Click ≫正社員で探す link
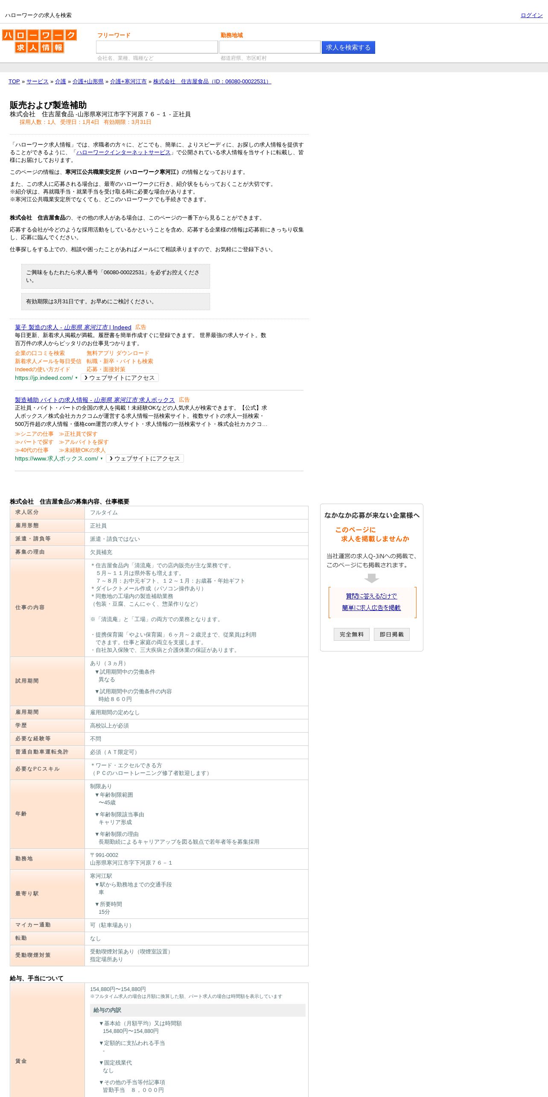Screen dimensions: 548x1097 click(x=78, y=434)
